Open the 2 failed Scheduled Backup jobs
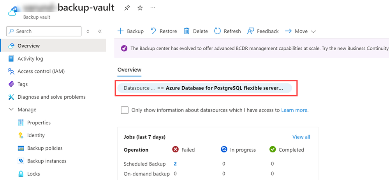The height and width of the screenshot is (180, 389). (175, 164)
